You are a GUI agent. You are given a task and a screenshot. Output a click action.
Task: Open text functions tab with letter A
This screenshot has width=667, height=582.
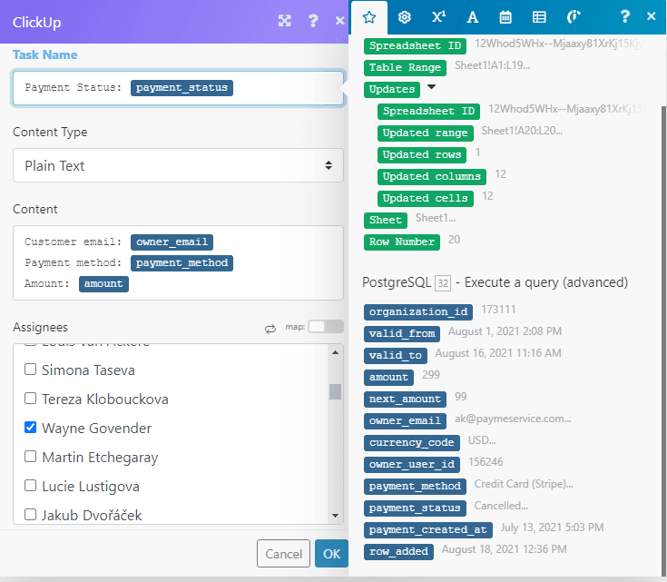tap(472, 17)
